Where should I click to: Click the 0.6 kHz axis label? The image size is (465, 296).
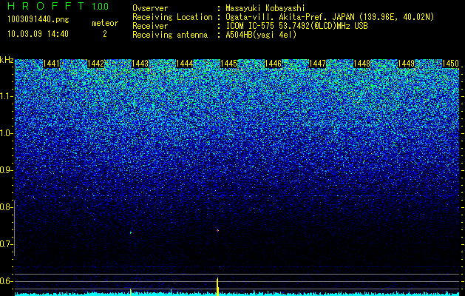coord(5,281)
